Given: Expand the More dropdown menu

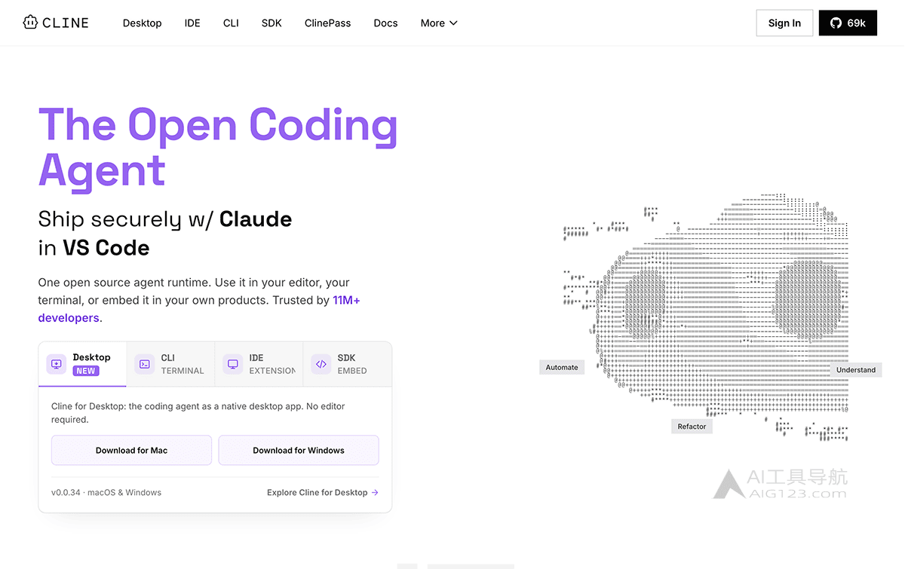Looking at the screenshot, I should click(x=439, y=23).
